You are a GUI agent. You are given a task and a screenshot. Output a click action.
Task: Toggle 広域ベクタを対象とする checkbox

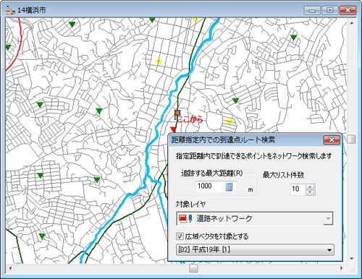coord(180,236)
